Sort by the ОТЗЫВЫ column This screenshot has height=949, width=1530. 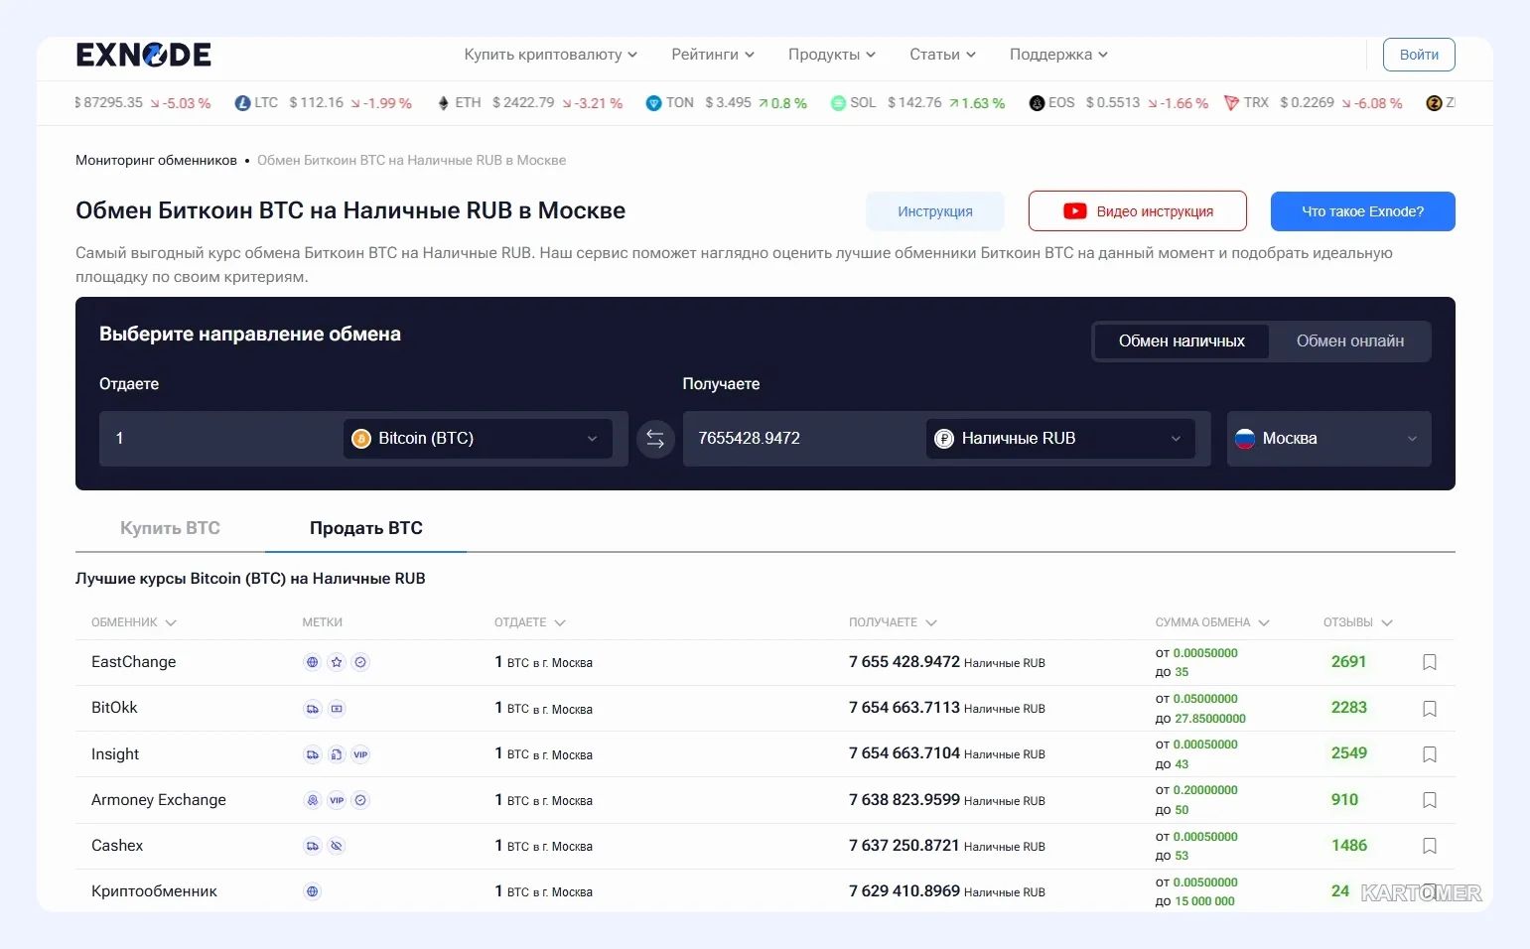[x=1357, y=622]
